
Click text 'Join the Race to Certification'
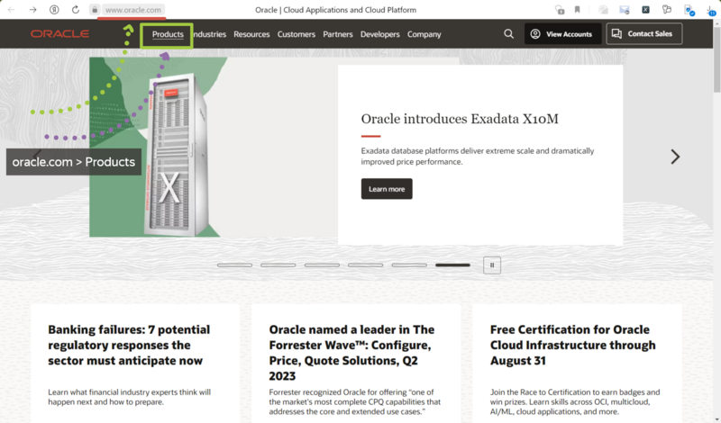coord(540,392)
